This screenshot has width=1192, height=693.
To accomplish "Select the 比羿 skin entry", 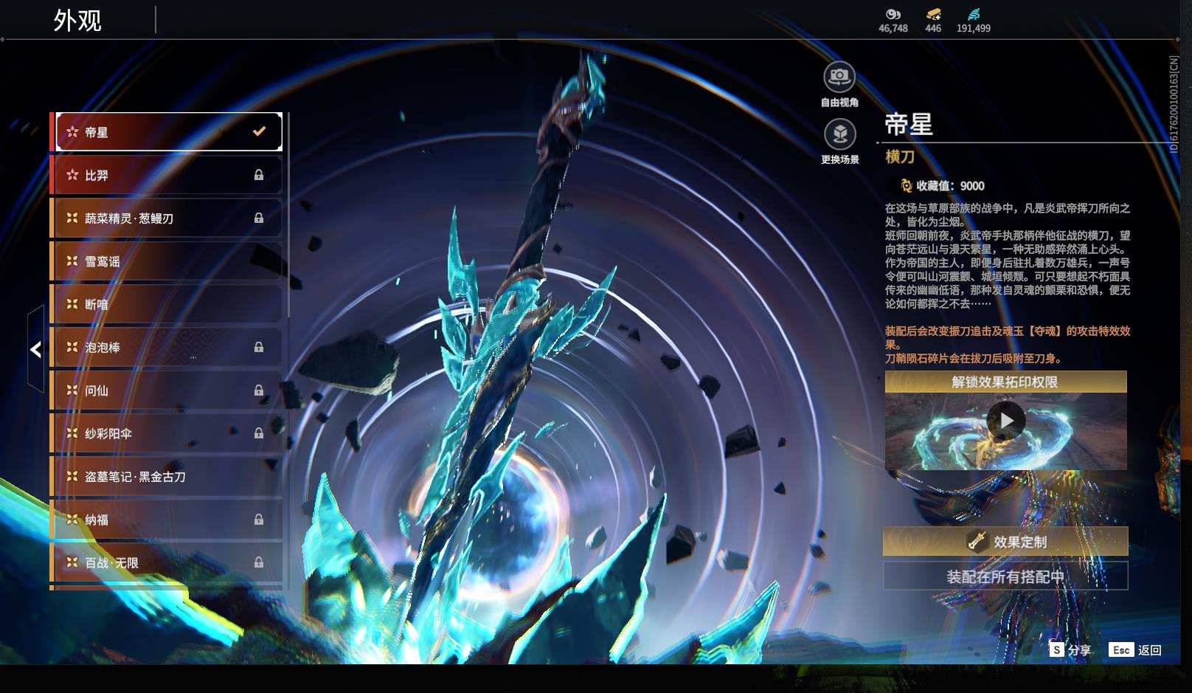I will coord(167,175).
